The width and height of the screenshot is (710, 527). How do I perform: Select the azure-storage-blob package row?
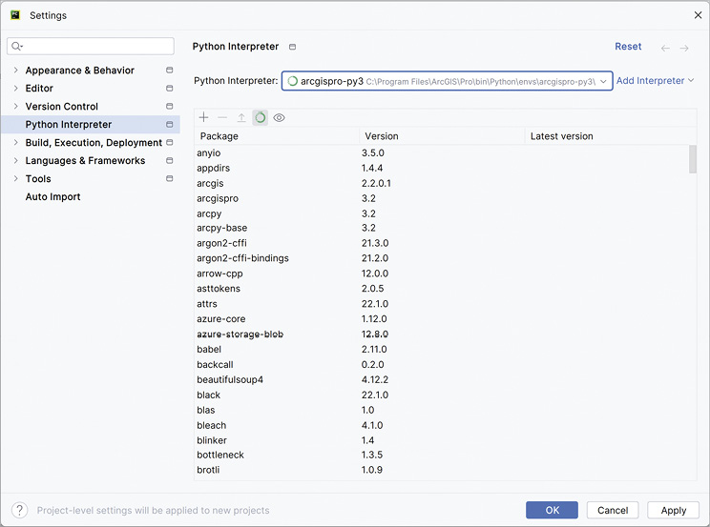click(x=442, y=334)
